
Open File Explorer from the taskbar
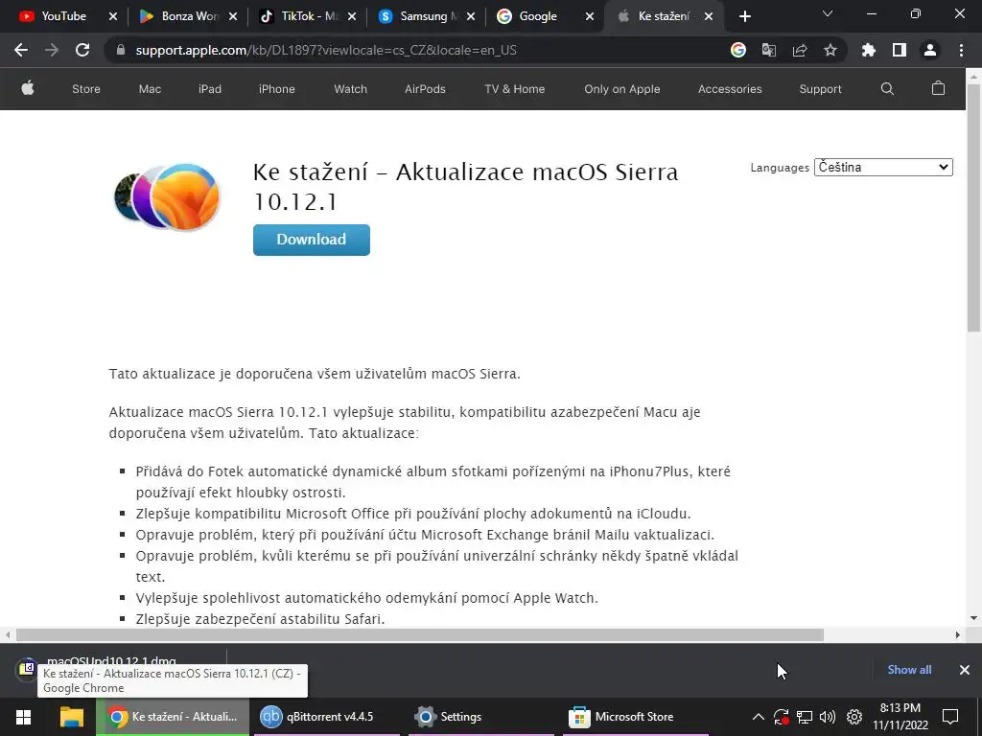coord(71,717)
